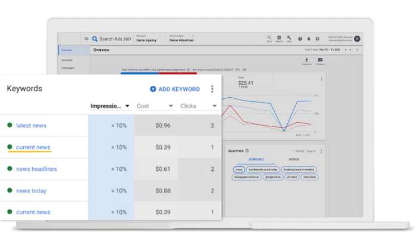
Task: Switch to the WORDS tab
Action: (x=294, y=159)
